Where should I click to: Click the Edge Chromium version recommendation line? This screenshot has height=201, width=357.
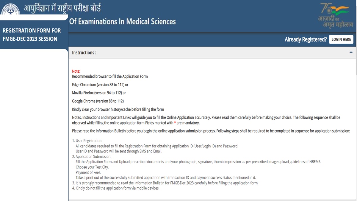tap(100, 85)
